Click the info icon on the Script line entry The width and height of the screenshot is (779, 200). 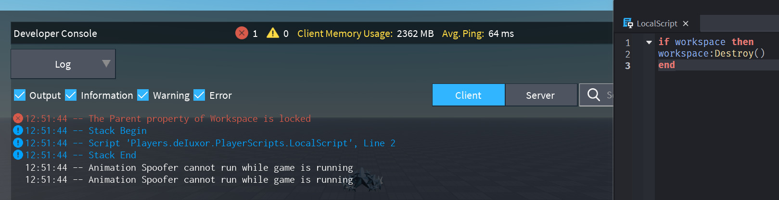(x=18, y=143)
